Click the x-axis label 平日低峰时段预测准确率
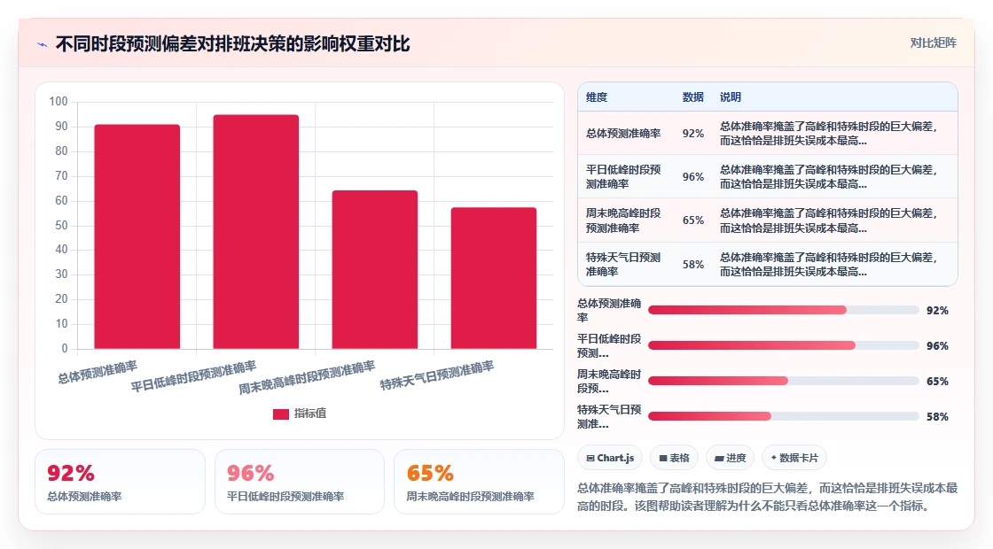993x549 pixels. click(193, 375)
